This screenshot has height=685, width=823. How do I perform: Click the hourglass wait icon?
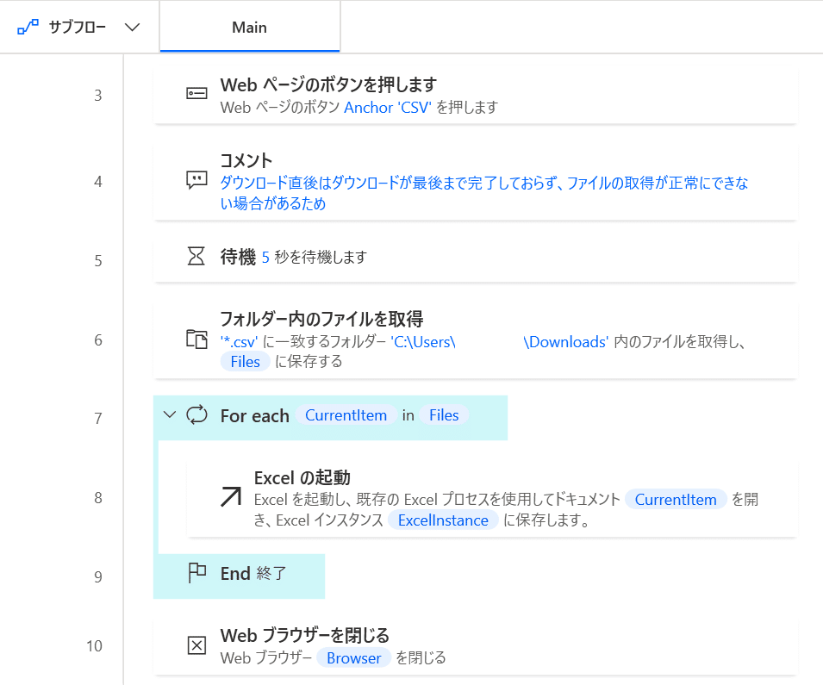196,256
